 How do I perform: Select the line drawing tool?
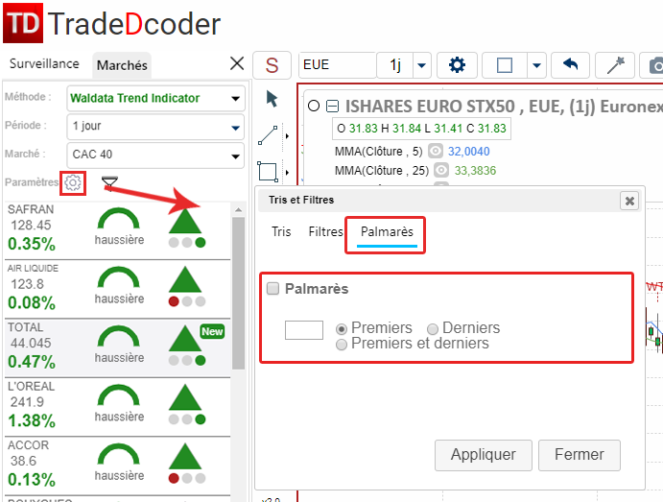[x=268, y=135]
